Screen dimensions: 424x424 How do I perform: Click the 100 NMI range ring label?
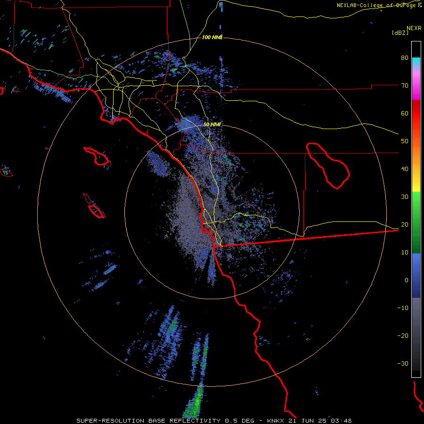click(212, 37)
